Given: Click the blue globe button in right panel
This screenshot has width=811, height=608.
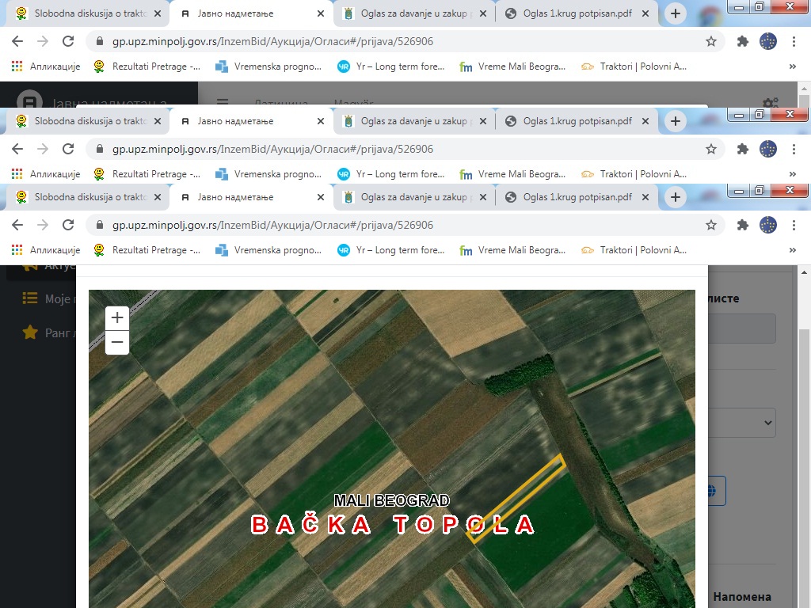Looking at the screenshot, I should (x=716, y=491).
